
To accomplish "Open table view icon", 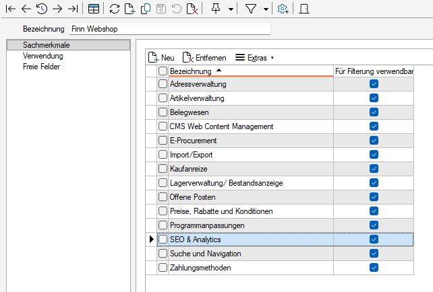I will 94,9.
